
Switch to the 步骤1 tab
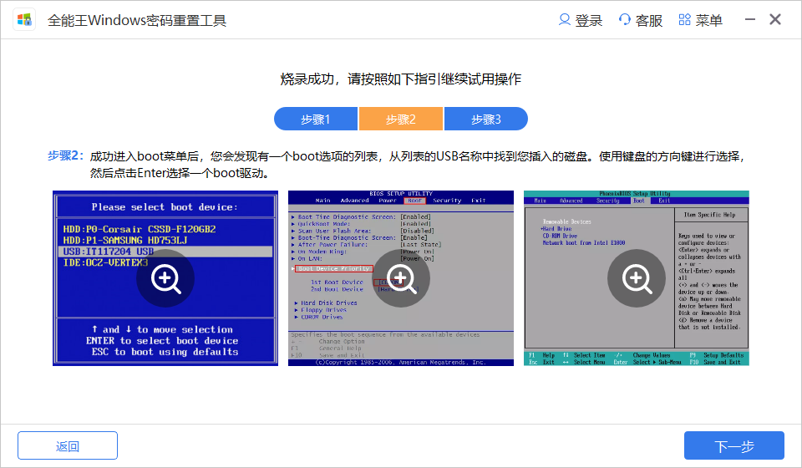coord(317,120)
